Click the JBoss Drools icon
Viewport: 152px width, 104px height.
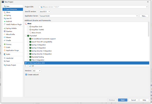point(30,33)
